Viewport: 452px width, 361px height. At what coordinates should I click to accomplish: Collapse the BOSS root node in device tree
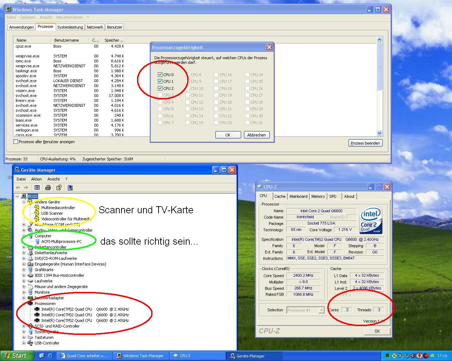(x=17, y=196)
